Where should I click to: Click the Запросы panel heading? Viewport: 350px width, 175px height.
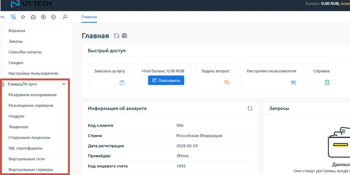[279, 108]
